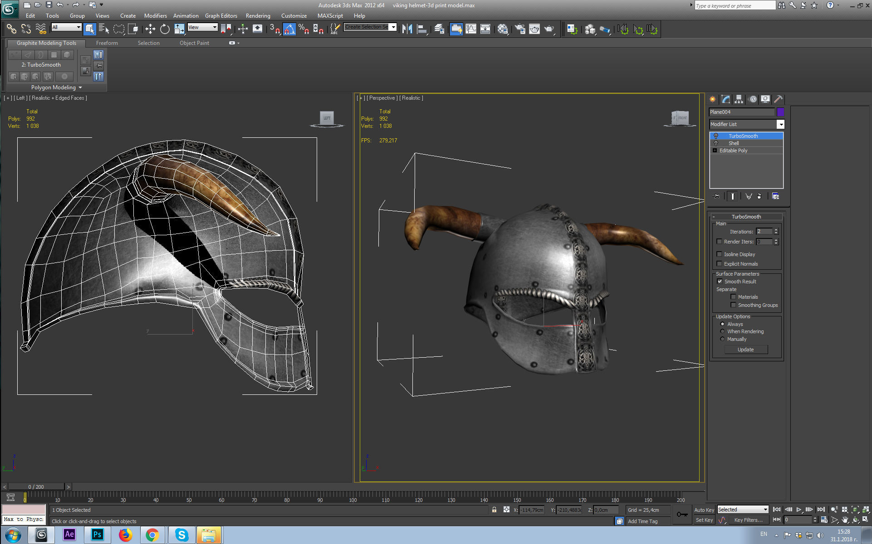The image size is (872, 544).
Task: Open the selection filter All dropdown
Action: tap(66, 27)
